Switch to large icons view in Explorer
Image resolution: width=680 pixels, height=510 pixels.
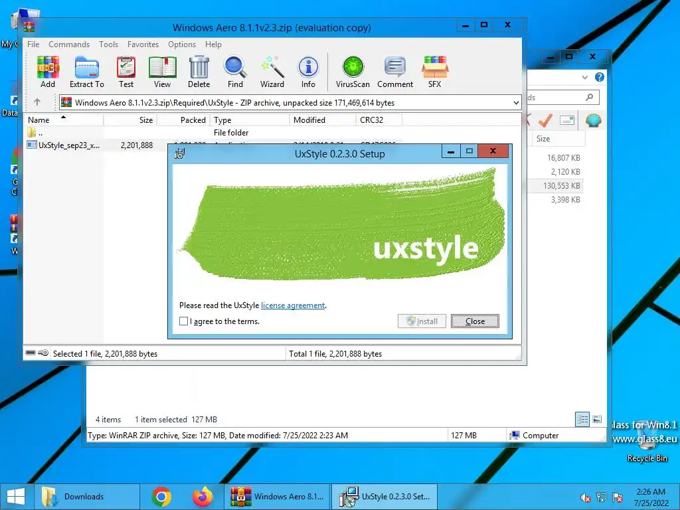pyautogui.click(x=597, y=419)
